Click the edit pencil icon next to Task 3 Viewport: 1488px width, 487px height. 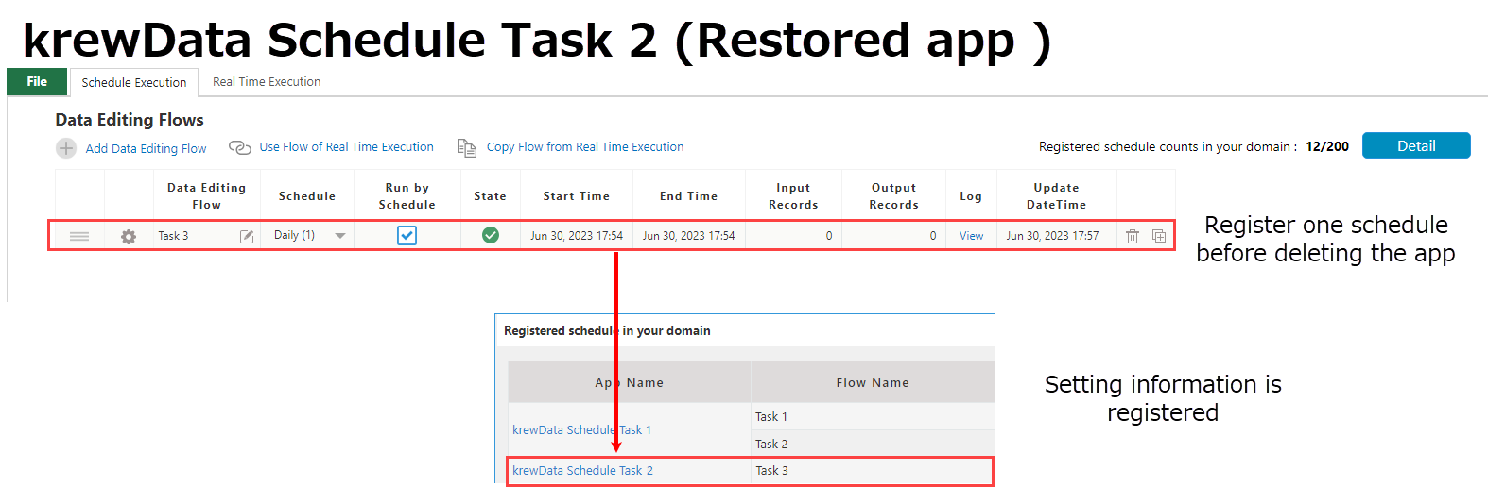pos(247,236)
